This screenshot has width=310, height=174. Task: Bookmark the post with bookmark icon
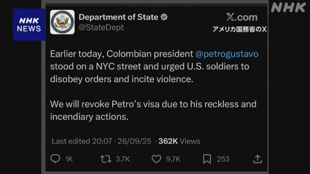click(x=207, y=159)
